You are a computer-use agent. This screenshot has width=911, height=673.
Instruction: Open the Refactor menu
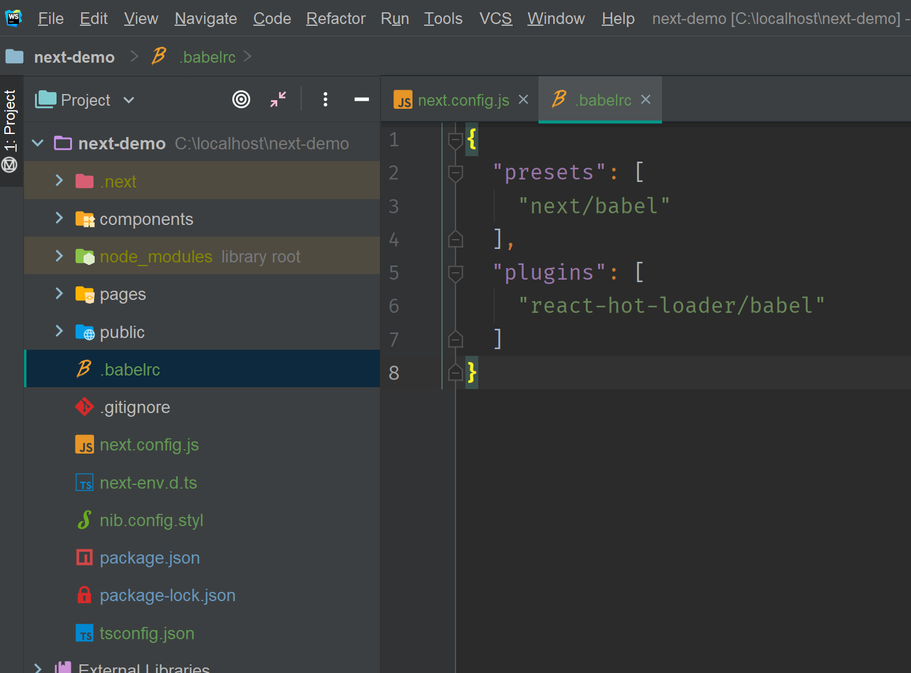(335, 18)
